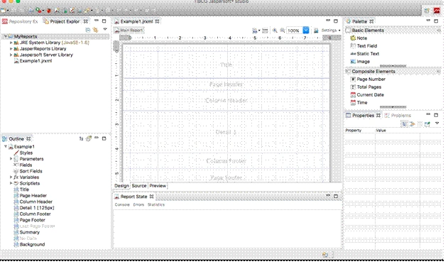Click the Main Report button
448x264 pixels.
pos(129,31)
